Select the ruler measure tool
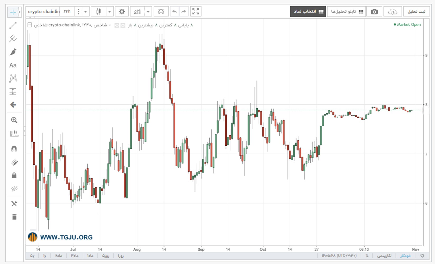Viewport: 435px width, 264px height. (14, 134)
